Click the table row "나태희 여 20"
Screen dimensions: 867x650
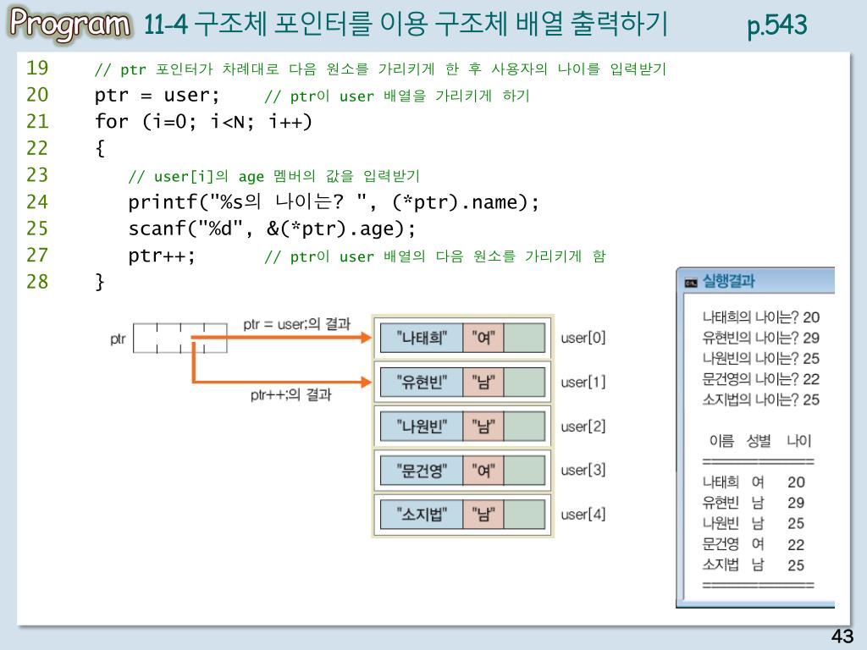pos(754,482)
